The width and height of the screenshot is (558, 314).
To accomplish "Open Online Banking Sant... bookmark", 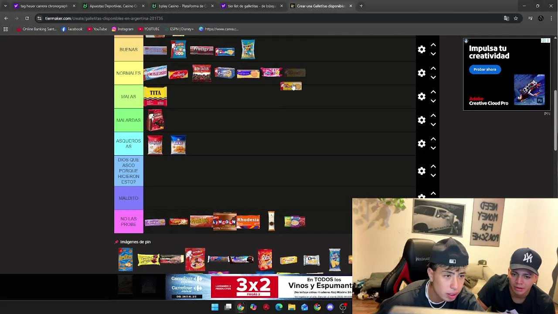I will tap(37, 29).
